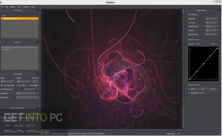Click the Stopping SL value field
This screenshot has height=136, width=222.
tap(26, 93)
